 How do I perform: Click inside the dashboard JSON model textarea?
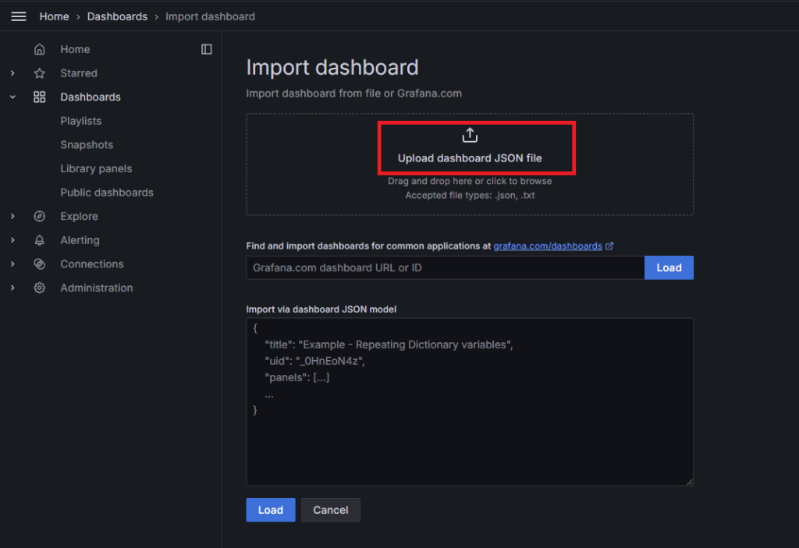(x=470, y=401)
